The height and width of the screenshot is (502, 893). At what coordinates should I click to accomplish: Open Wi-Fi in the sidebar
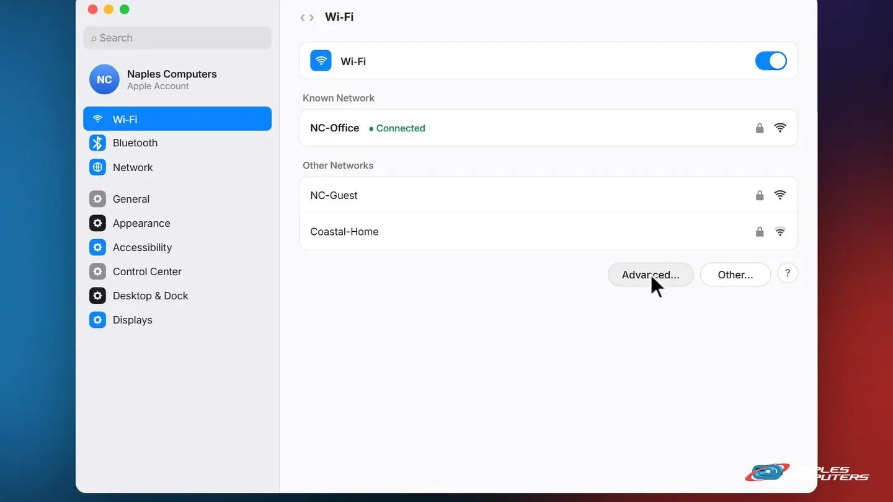pos(177,119)
